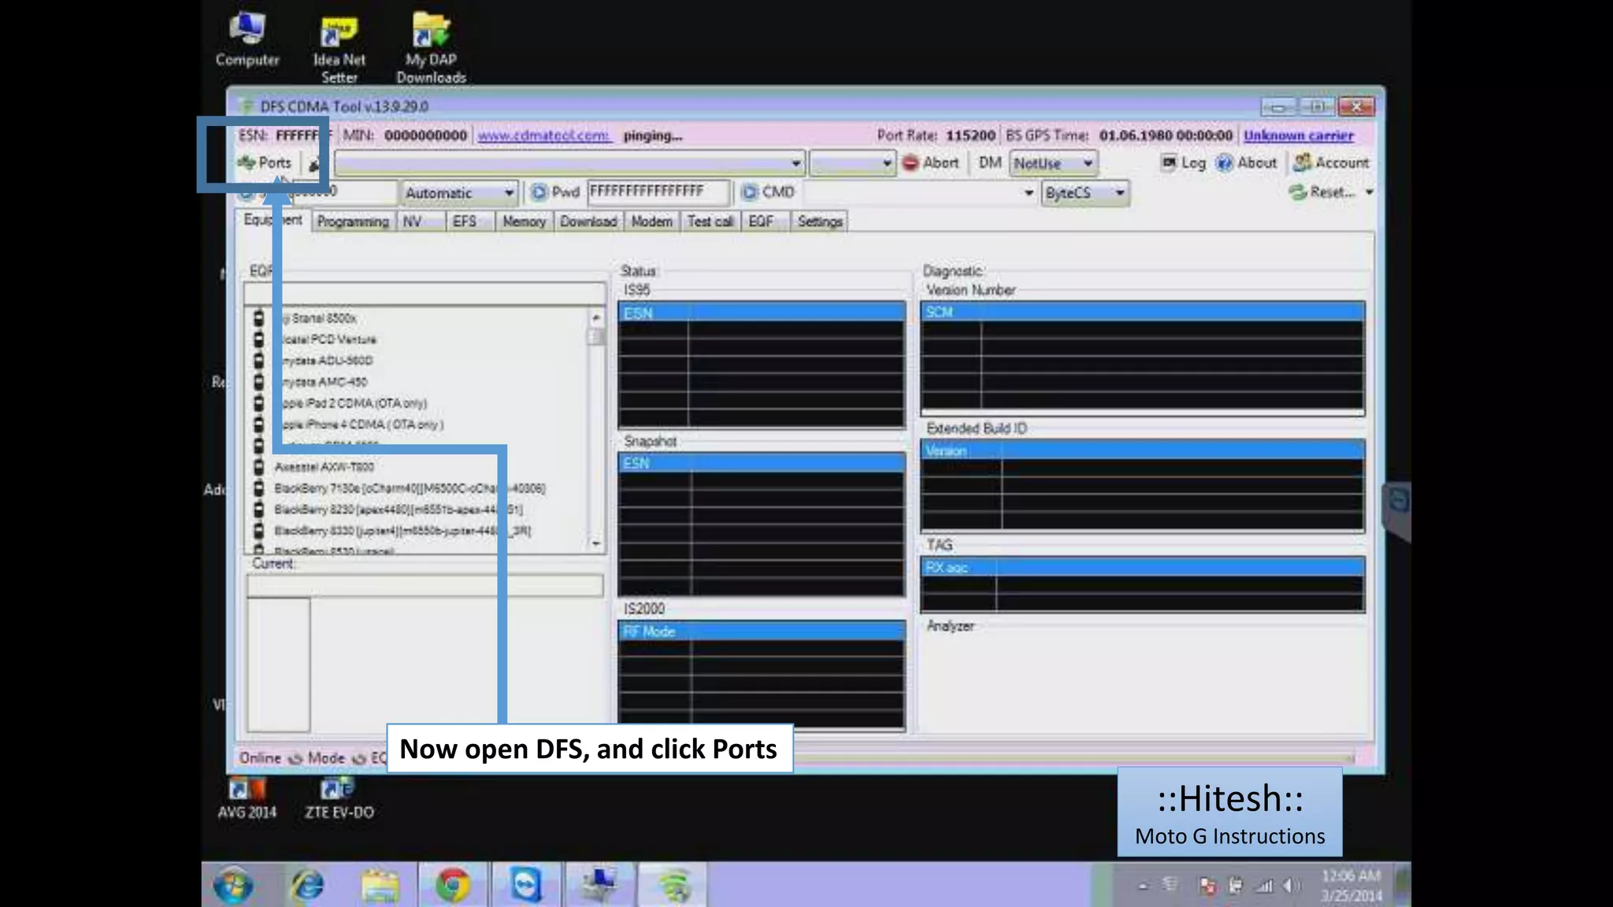Expand the CMD command dropdown
The height and width of the screenshot is (907, 1613).
click(1029, 193)
